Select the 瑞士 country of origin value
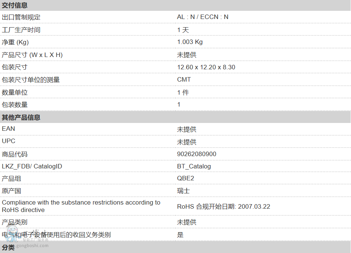 (x=184, y=191)
